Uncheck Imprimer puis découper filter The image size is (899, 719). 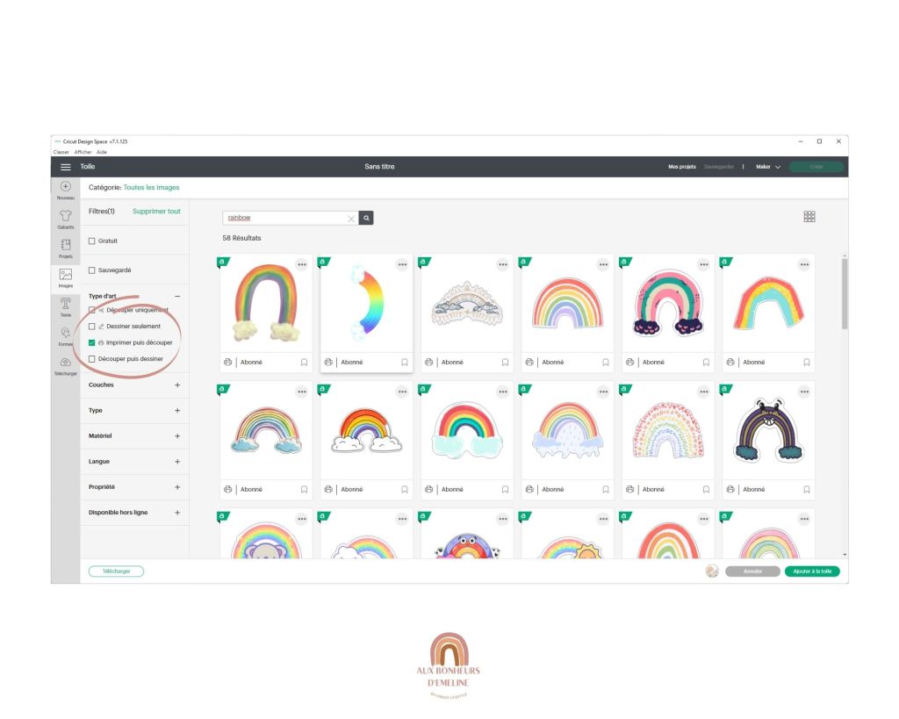pyautogui.click(x=92, y=342)
